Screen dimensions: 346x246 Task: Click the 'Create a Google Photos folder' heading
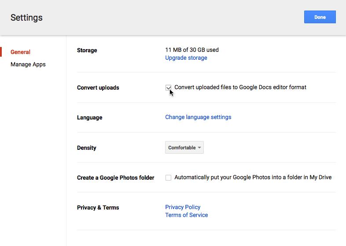(x=115, y=177)
